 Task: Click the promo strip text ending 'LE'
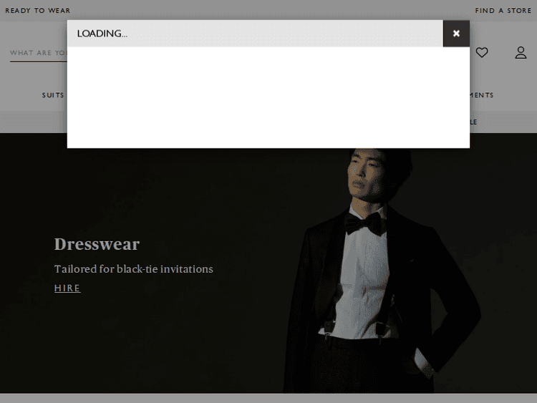473,122
